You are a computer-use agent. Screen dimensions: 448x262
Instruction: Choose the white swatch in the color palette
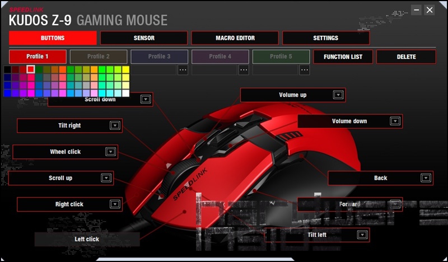(x=125, y=93)
